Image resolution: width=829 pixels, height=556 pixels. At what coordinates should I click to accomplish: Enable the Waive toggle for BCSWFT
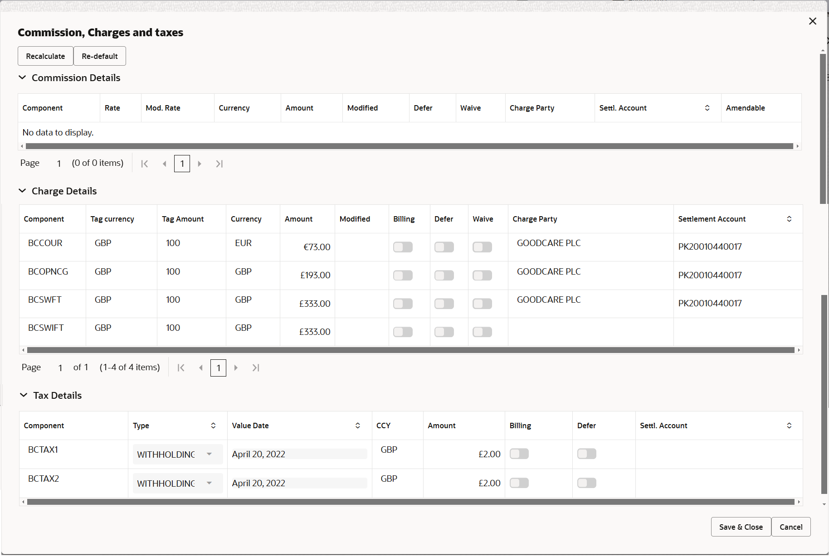482,304
